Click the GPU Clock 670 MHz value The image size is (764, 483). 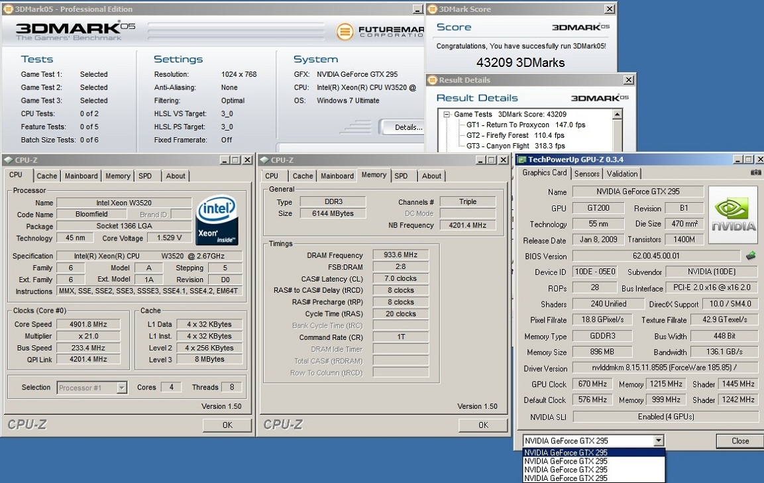coord(592,384)
